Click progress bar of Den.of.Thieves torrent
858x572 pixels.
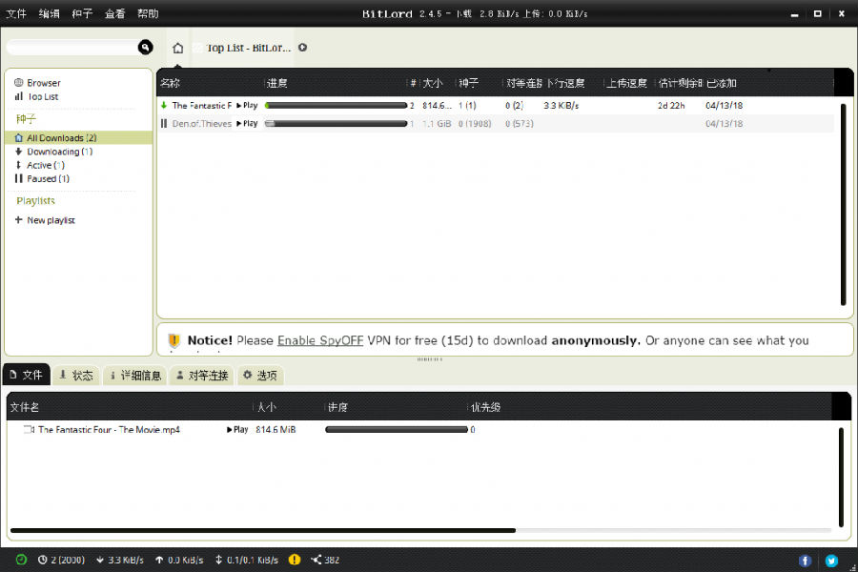pos(336,124)
